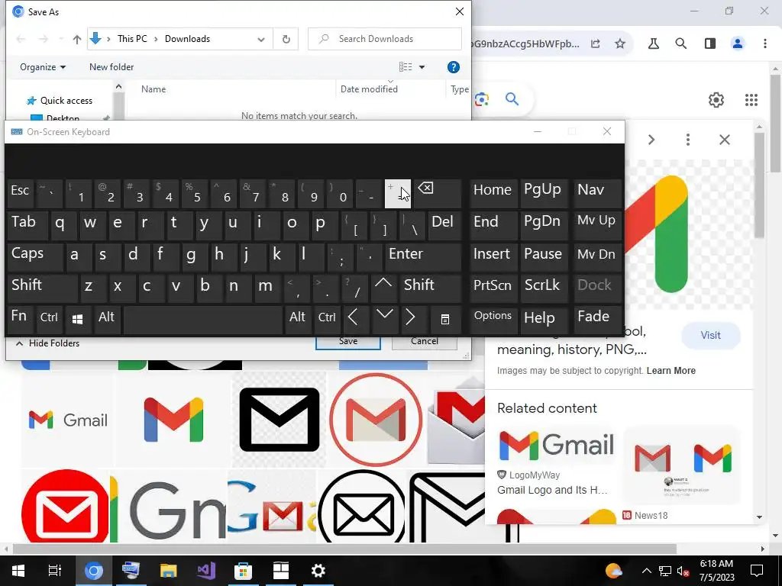This screenshot has height=586, width=782.
Task: Click the blue Google search magnifier icon
Action: point(512,99)
